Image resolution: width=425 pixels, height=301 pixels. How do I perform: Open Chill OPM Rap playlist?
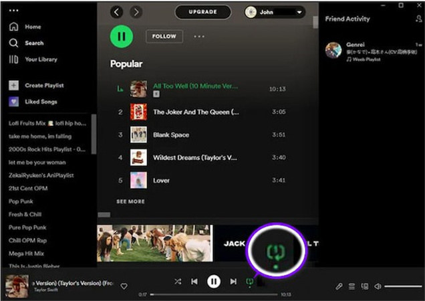pyautogui.click(x=27, y=241)
